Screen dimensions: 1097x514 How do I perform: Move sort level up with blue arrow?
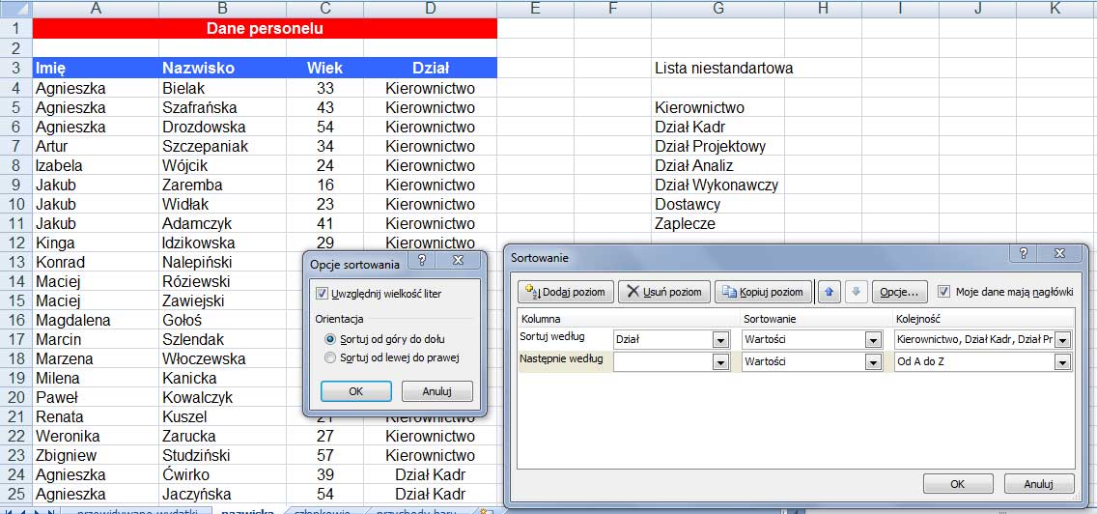click(829, 292)
